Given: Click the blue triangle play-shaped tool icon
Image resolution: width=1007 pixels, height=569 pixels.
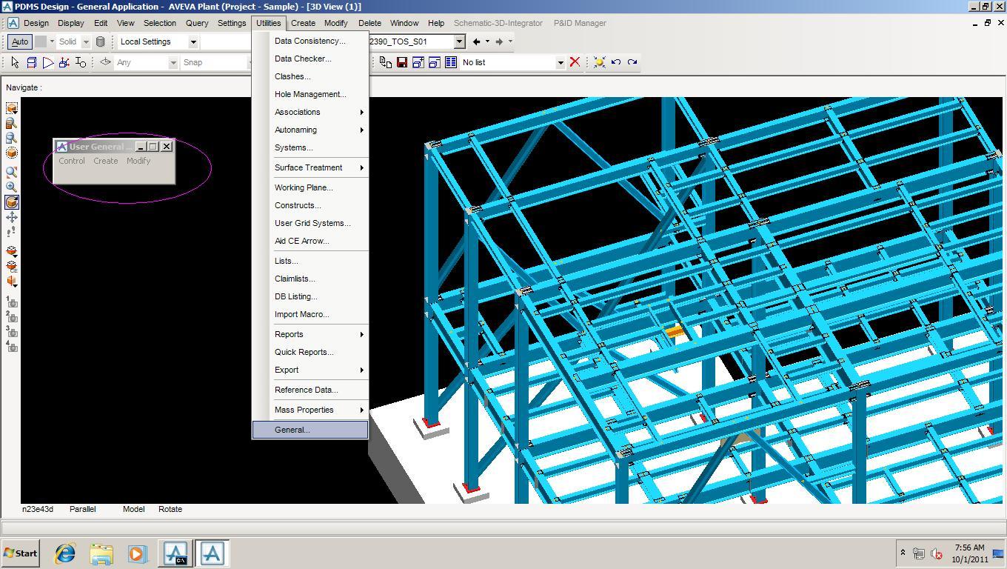Looking at the screenshot, I should click(x=48, y=62).
